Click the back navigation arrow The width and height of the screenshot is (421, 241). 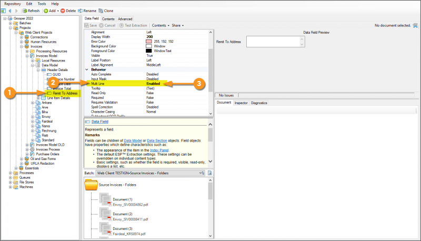tap(10, 11)
